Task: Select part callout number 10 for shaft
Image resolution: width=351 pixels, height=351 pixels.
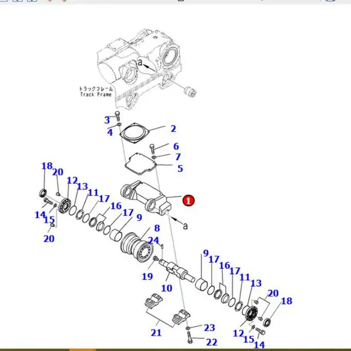Action: point(167,288)
